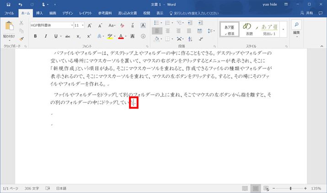Screen dimensions: 327x193
Task: Open the search magnifier in editing group
Action: 296,24
